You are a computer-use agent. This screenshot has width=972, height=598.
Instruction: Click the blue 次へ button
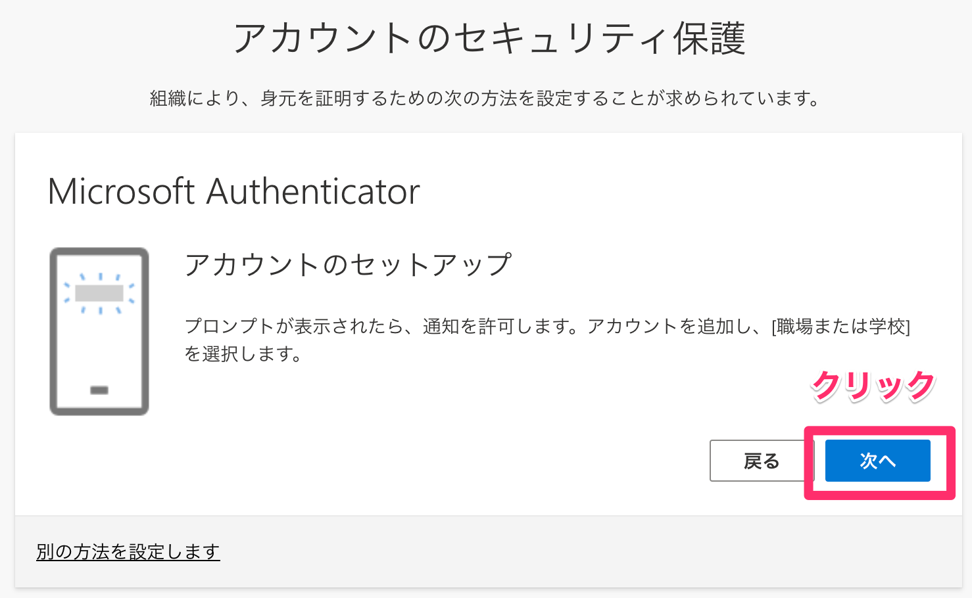(x=877, y=461)
